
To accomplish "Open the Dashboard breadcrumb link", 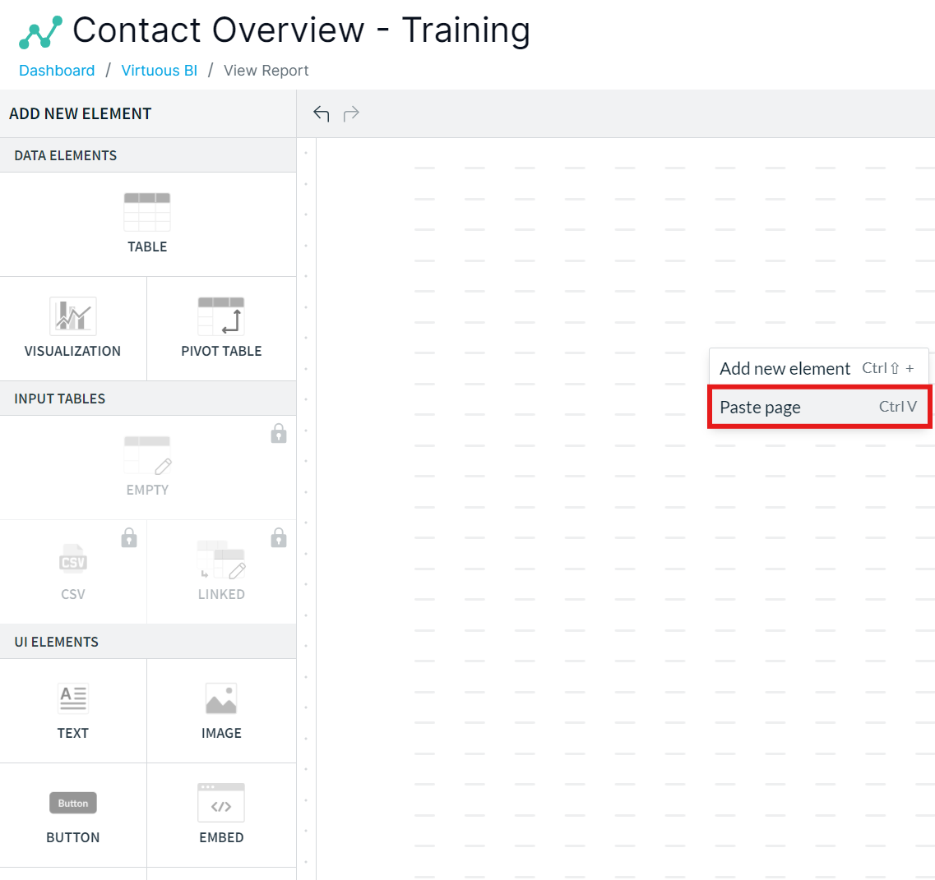I will [x=57, y=71].
